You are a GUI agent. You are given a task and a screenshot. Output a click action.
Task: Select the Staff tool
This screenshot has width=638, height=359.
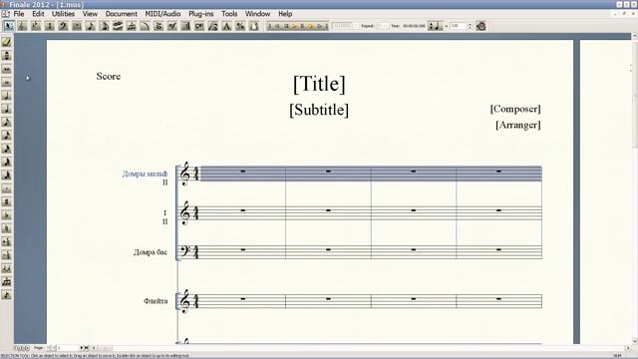[22, 26]
